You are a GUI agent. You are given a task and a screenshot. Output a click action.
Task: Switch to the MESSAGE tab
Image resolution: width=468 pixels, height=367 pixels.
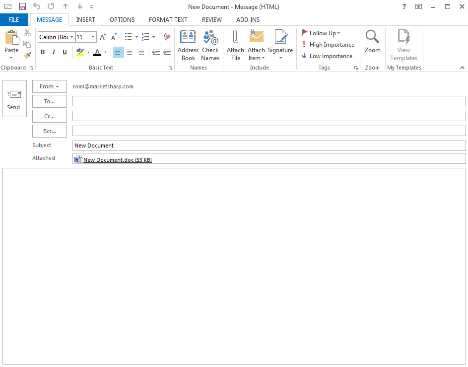click(x=50, y=20)
